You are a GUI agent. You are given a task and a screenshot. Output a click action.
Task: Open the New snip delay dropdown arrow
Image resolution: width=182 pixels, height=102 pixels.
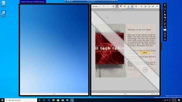100,6
